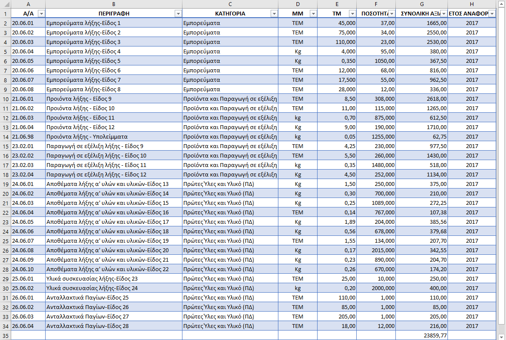Click the MM column filter arrow
This screenshot has width=506, height=340.
click(x=313, y=14)
